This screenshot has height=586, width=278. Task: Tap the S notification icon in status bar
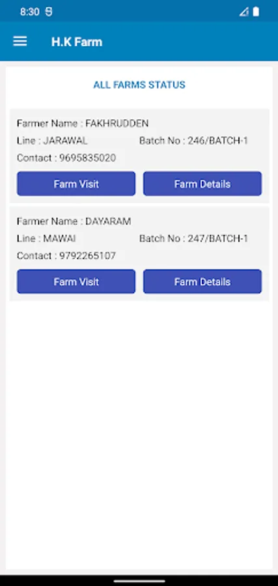[x=49, y=12]
